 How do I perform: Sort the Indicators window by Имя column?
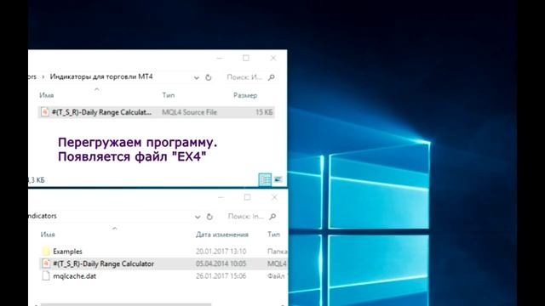(48, 235)
